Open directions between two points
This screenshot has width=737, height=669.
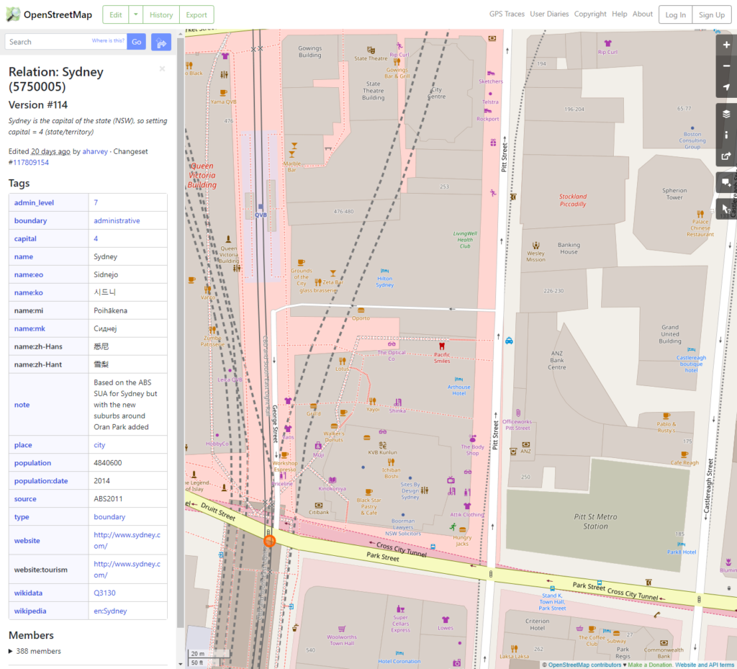160,42
